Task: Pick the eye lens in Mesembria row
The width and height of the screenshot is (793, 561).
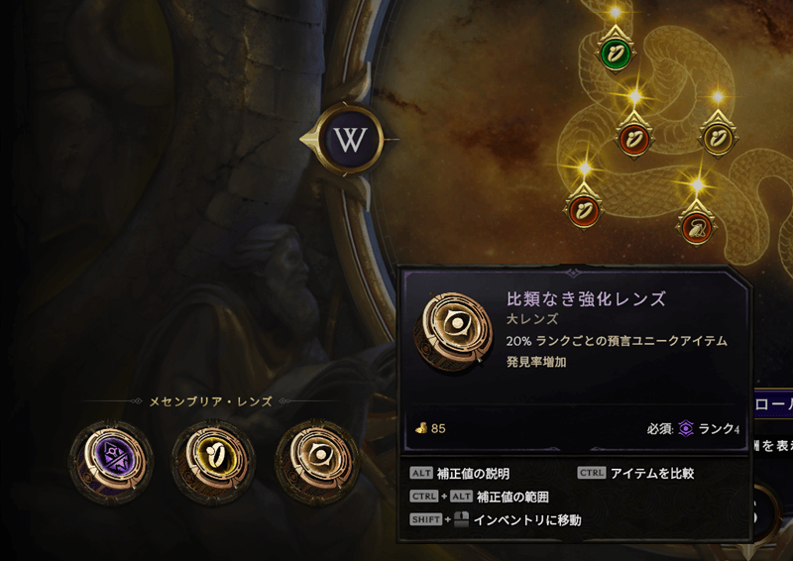Action: point(316,461)
